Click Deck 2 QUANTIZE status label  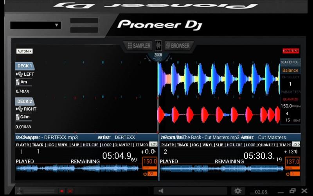click(268, 145)
